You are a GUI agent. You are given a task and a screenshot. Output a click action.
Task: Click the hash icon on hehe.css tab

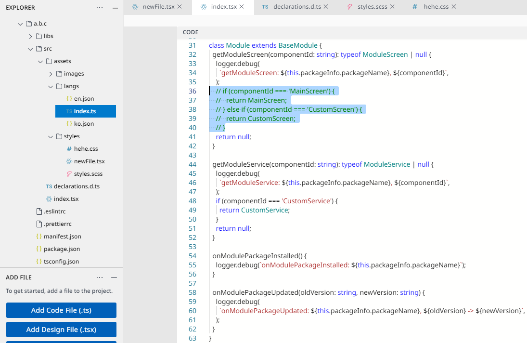click(415, 7)
